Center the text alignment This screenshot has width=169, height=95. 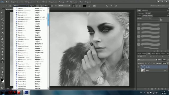pyautogui.click(x=77, y=6)
